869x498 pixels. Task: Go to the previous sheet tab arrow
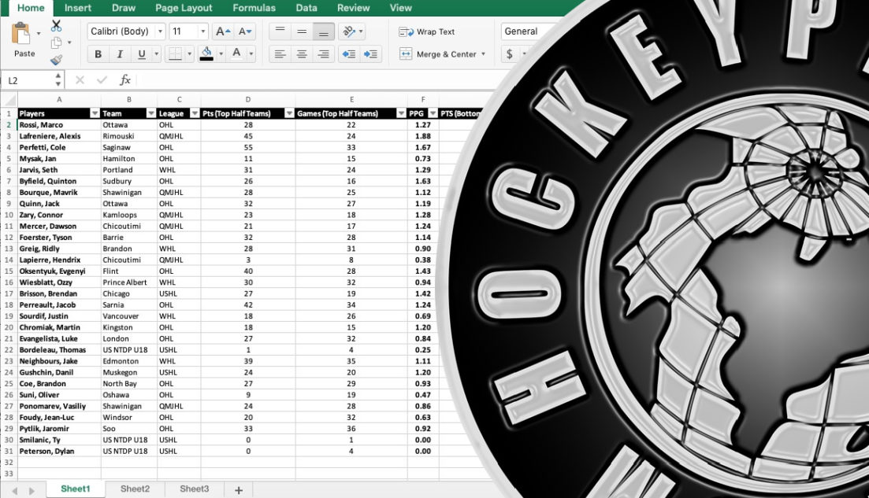point(15,491)
